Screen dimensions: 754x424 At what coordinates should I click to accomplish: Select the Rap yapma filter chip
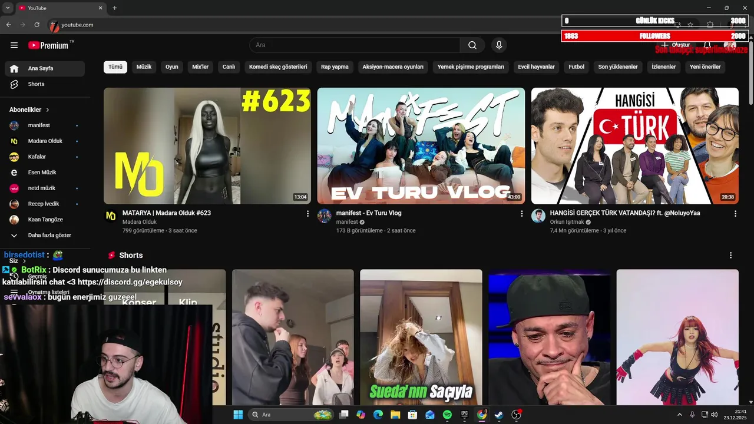[x=335, y=67]
